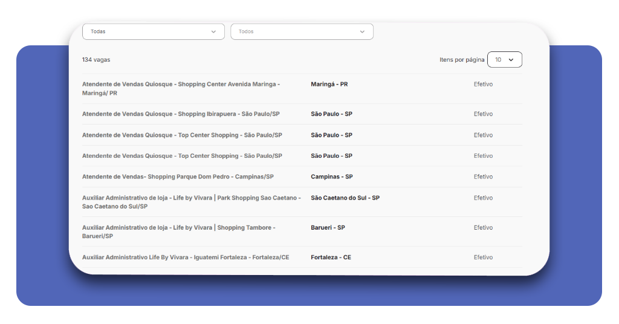Open the Iguatemi Fortaleza Auxiliar Administrativo job
Screen dimensions: 619x324
point(186,257)
